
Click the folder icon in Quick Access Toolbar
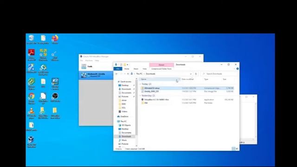click(124, 65)
